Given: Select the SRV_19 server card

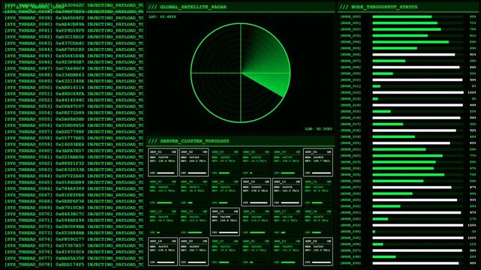Looking at the screenshot, I should coord(163,251).
